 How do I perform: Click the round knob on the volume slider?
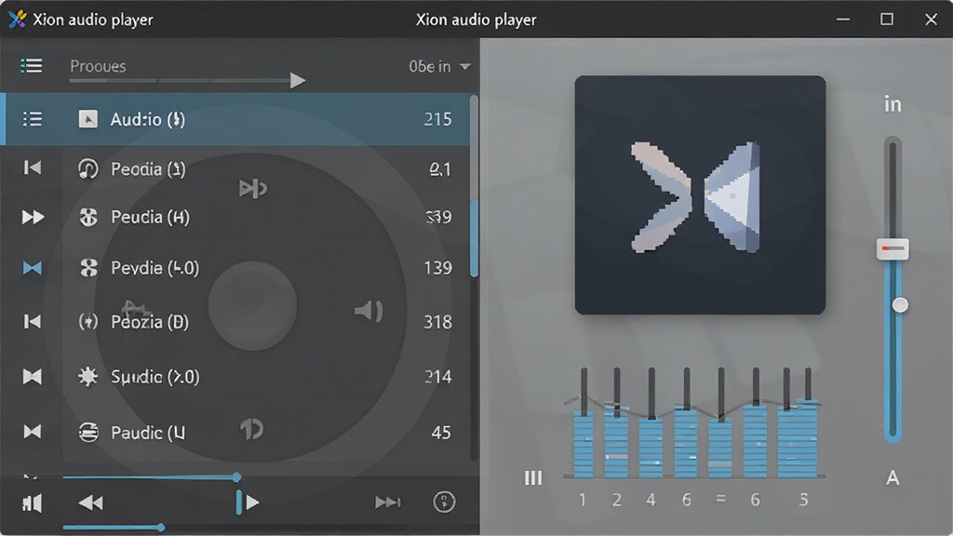pos(900,304)
